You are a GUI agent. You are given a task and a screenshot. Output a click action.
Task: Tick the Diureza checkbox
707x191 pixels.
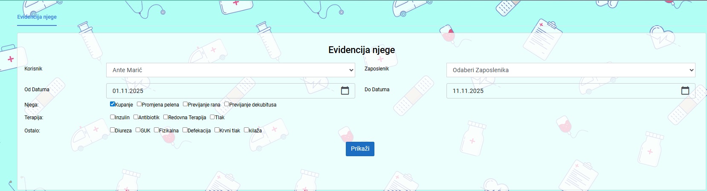pos(113,130)
